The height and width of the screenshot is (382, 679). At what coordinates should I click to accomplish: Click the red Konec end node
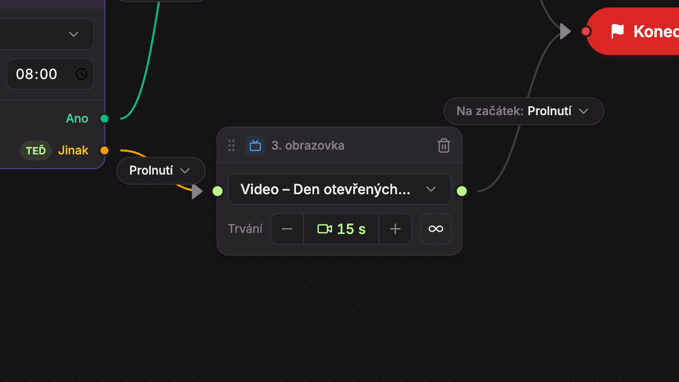click(x=632, y=31)
